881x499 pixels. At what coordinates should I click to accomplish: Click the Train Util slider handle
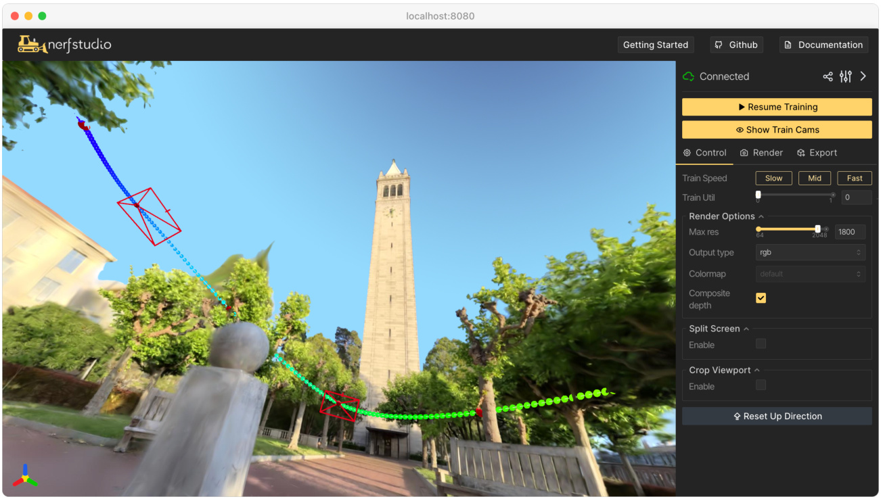758,195
